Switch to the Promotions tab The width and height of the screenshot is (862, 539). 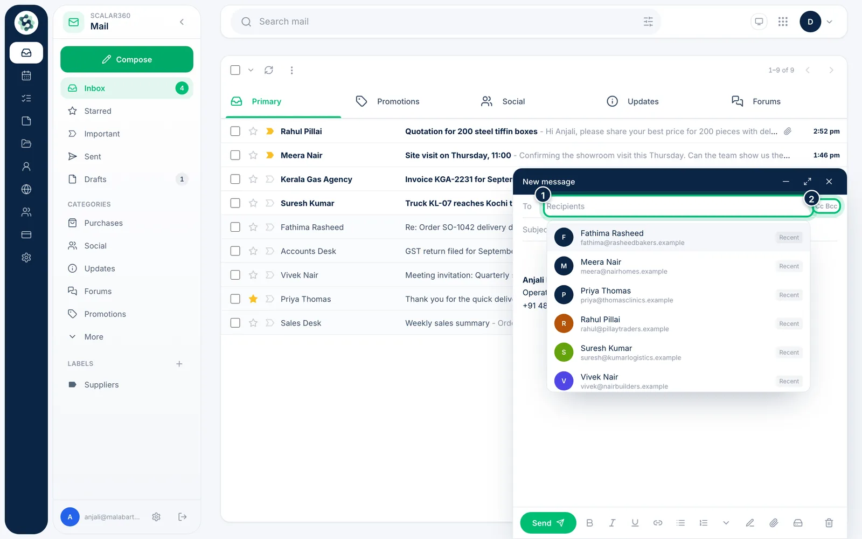coord(388,101)
